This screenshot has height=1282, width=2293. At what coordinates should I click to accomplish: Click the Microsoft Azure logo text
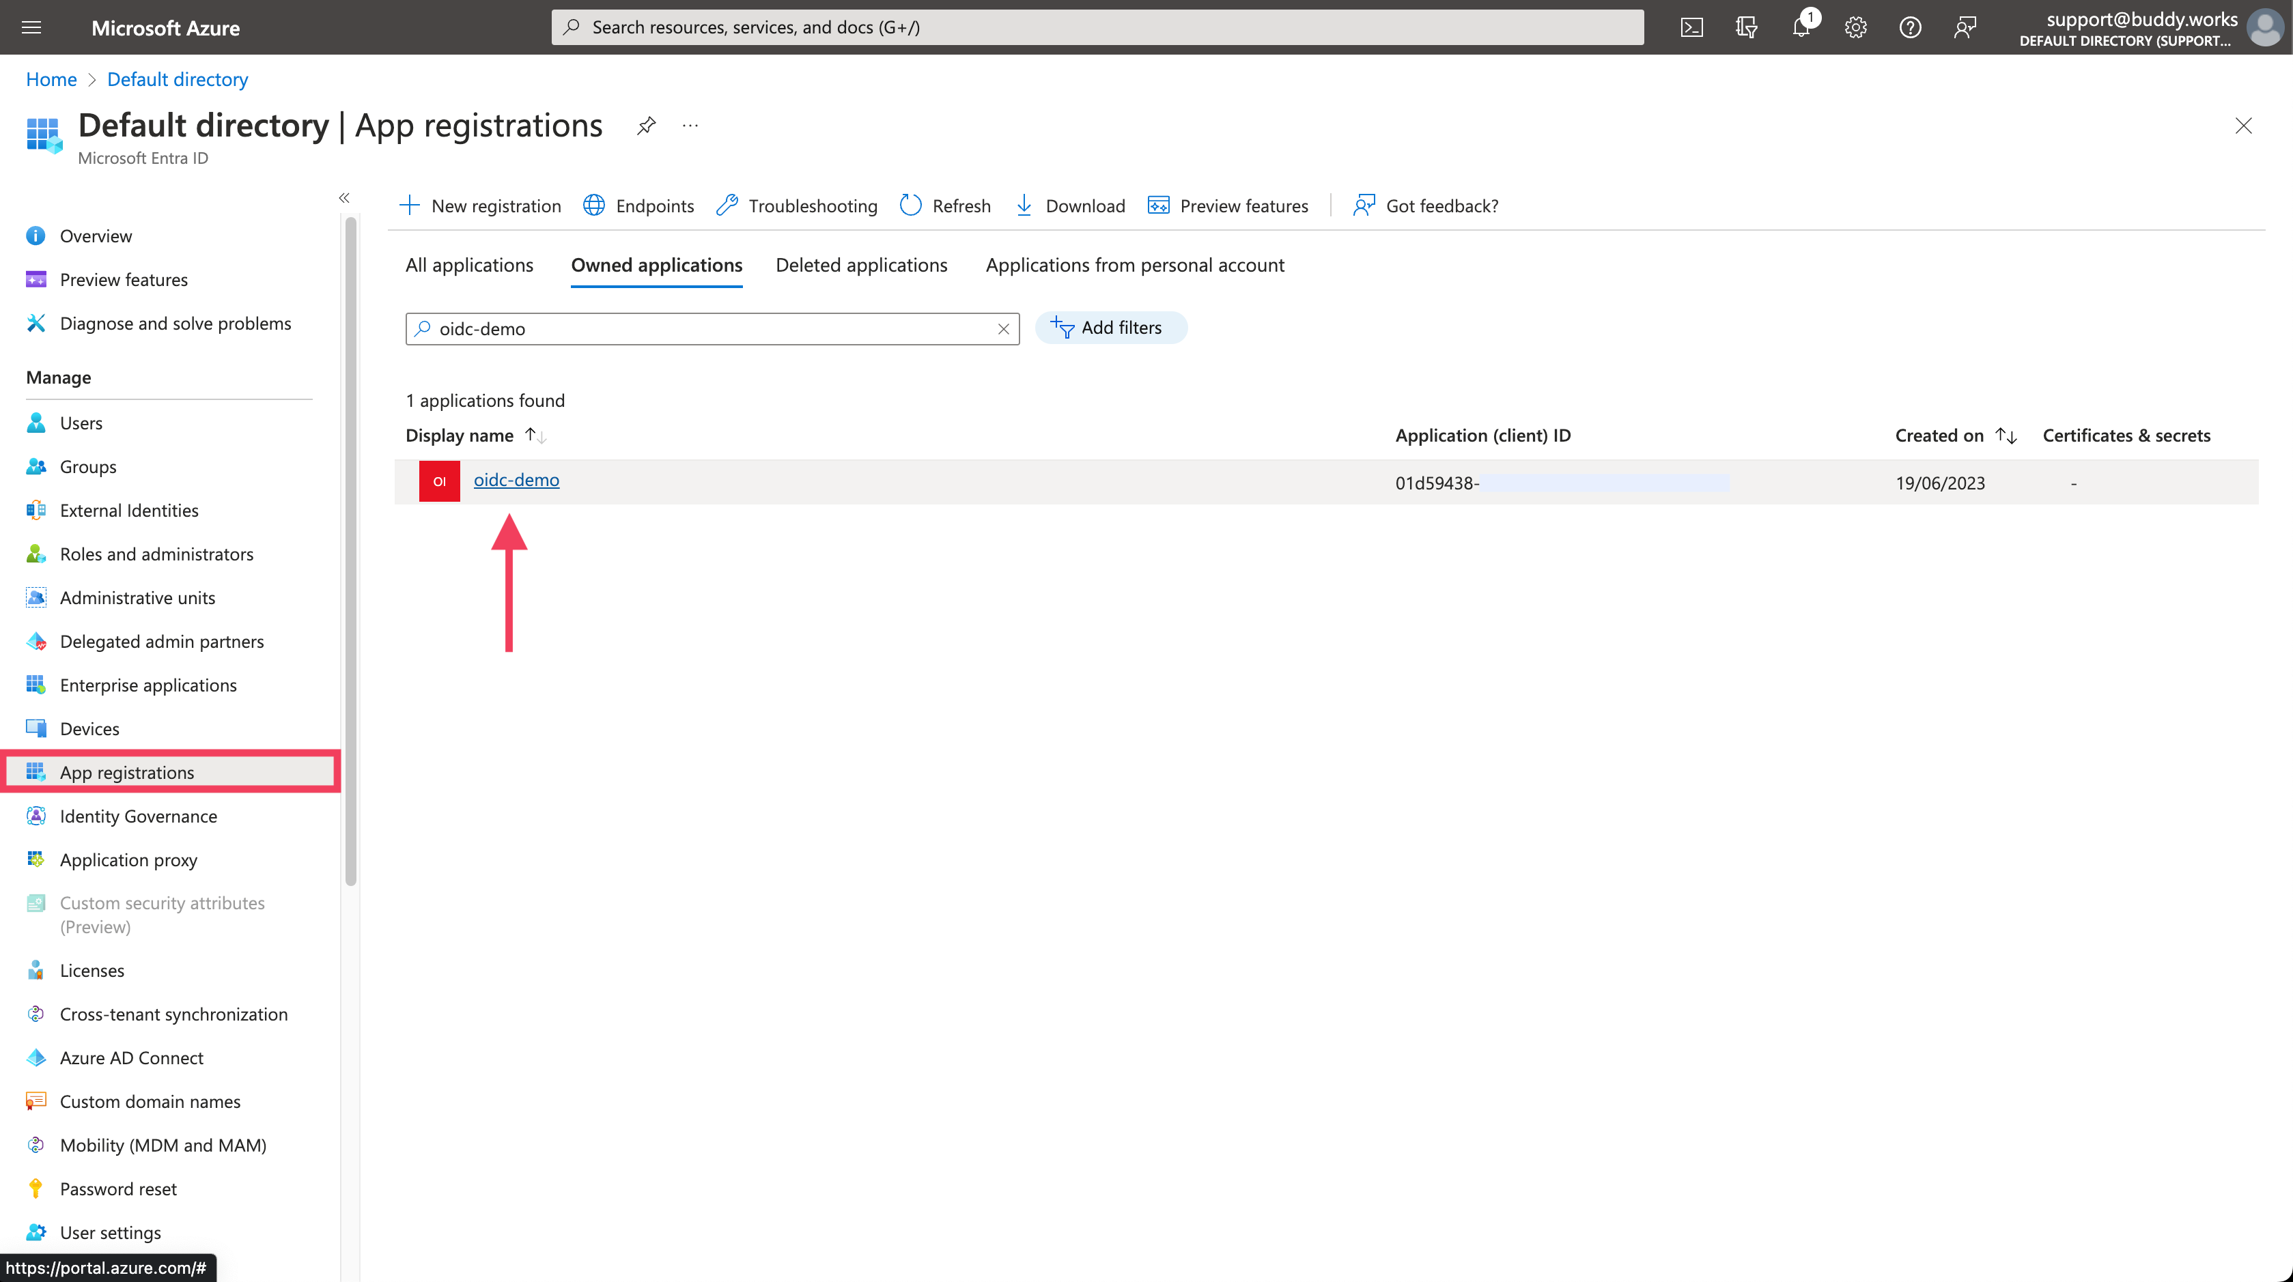coord(165,27)
